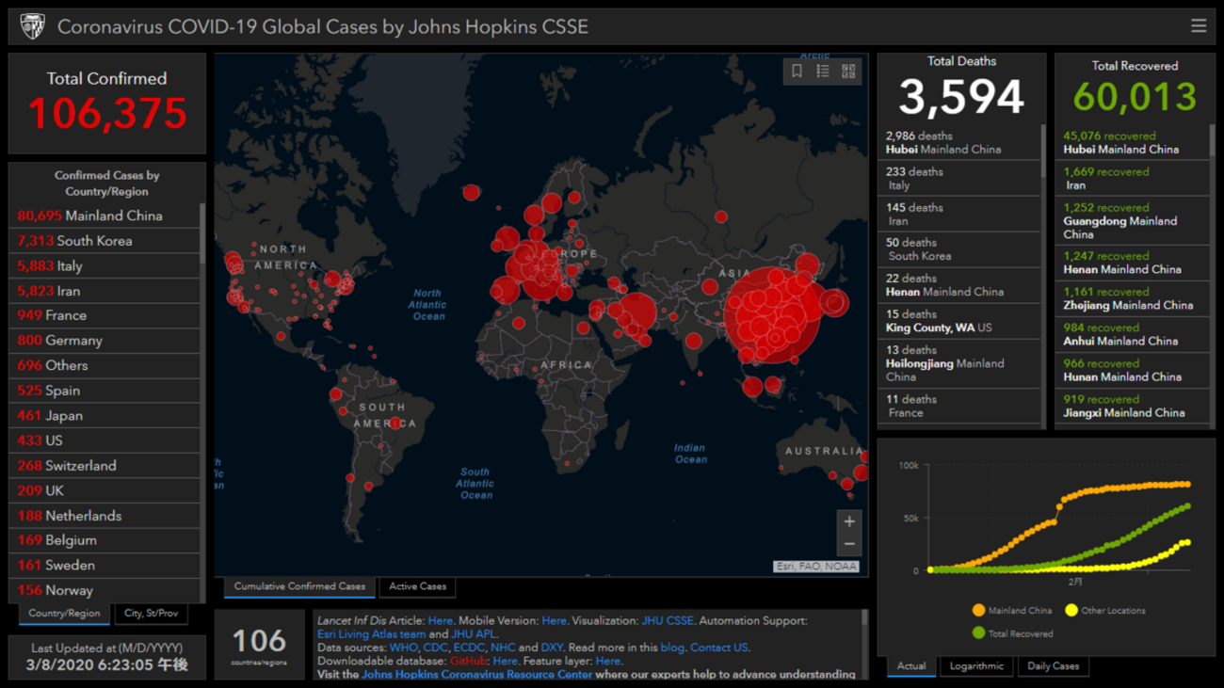Open the basemap gallery grid icon
This screenshot has width=1224, height=688.
(848, 72)
